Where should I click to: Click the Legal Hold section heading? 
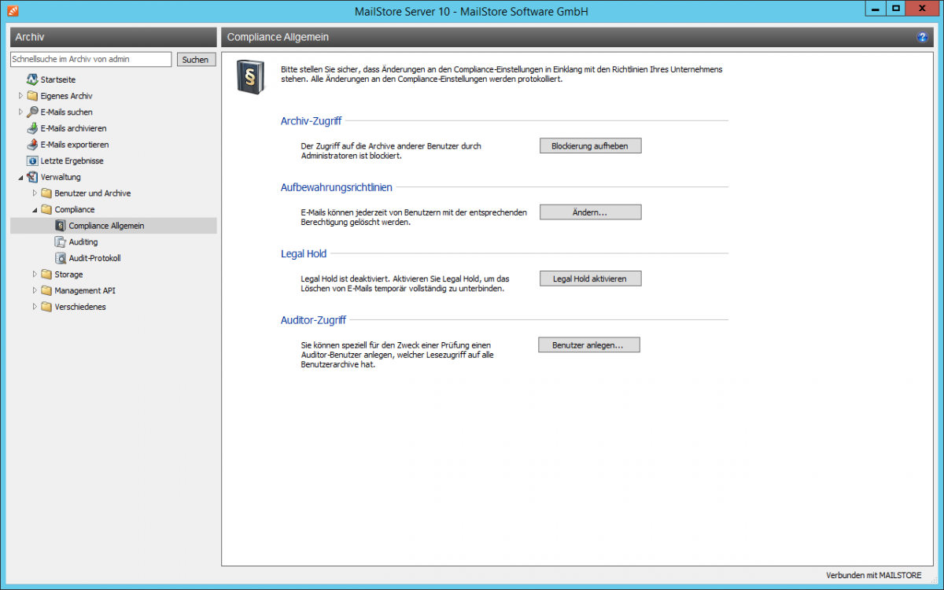click(304, 253)
